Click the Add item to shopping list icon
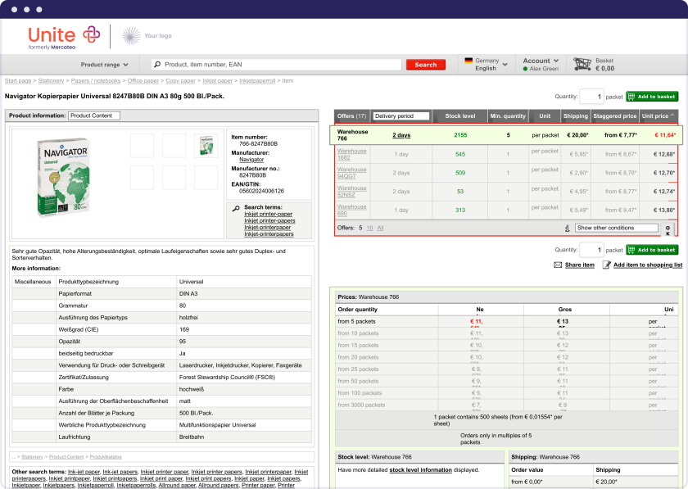 [x=606, y=265]
